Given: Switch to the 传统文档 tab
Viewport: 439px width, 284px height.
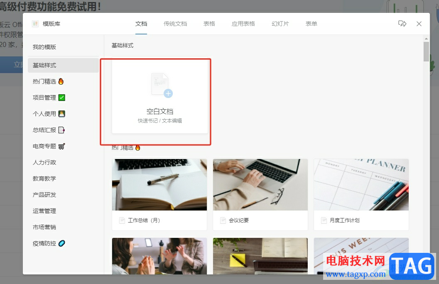Looking at the screenshot, I should (x=175, y=24).
